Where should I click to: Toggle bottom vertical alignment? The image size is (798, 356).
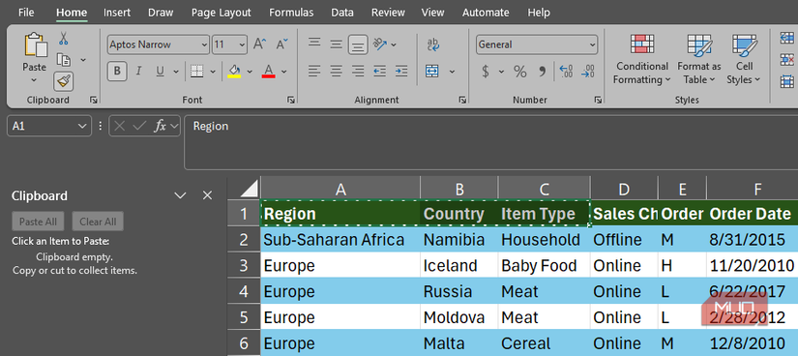[358, 44]
